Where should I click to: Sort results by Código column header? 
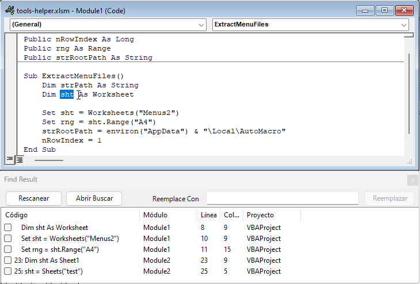70,215
